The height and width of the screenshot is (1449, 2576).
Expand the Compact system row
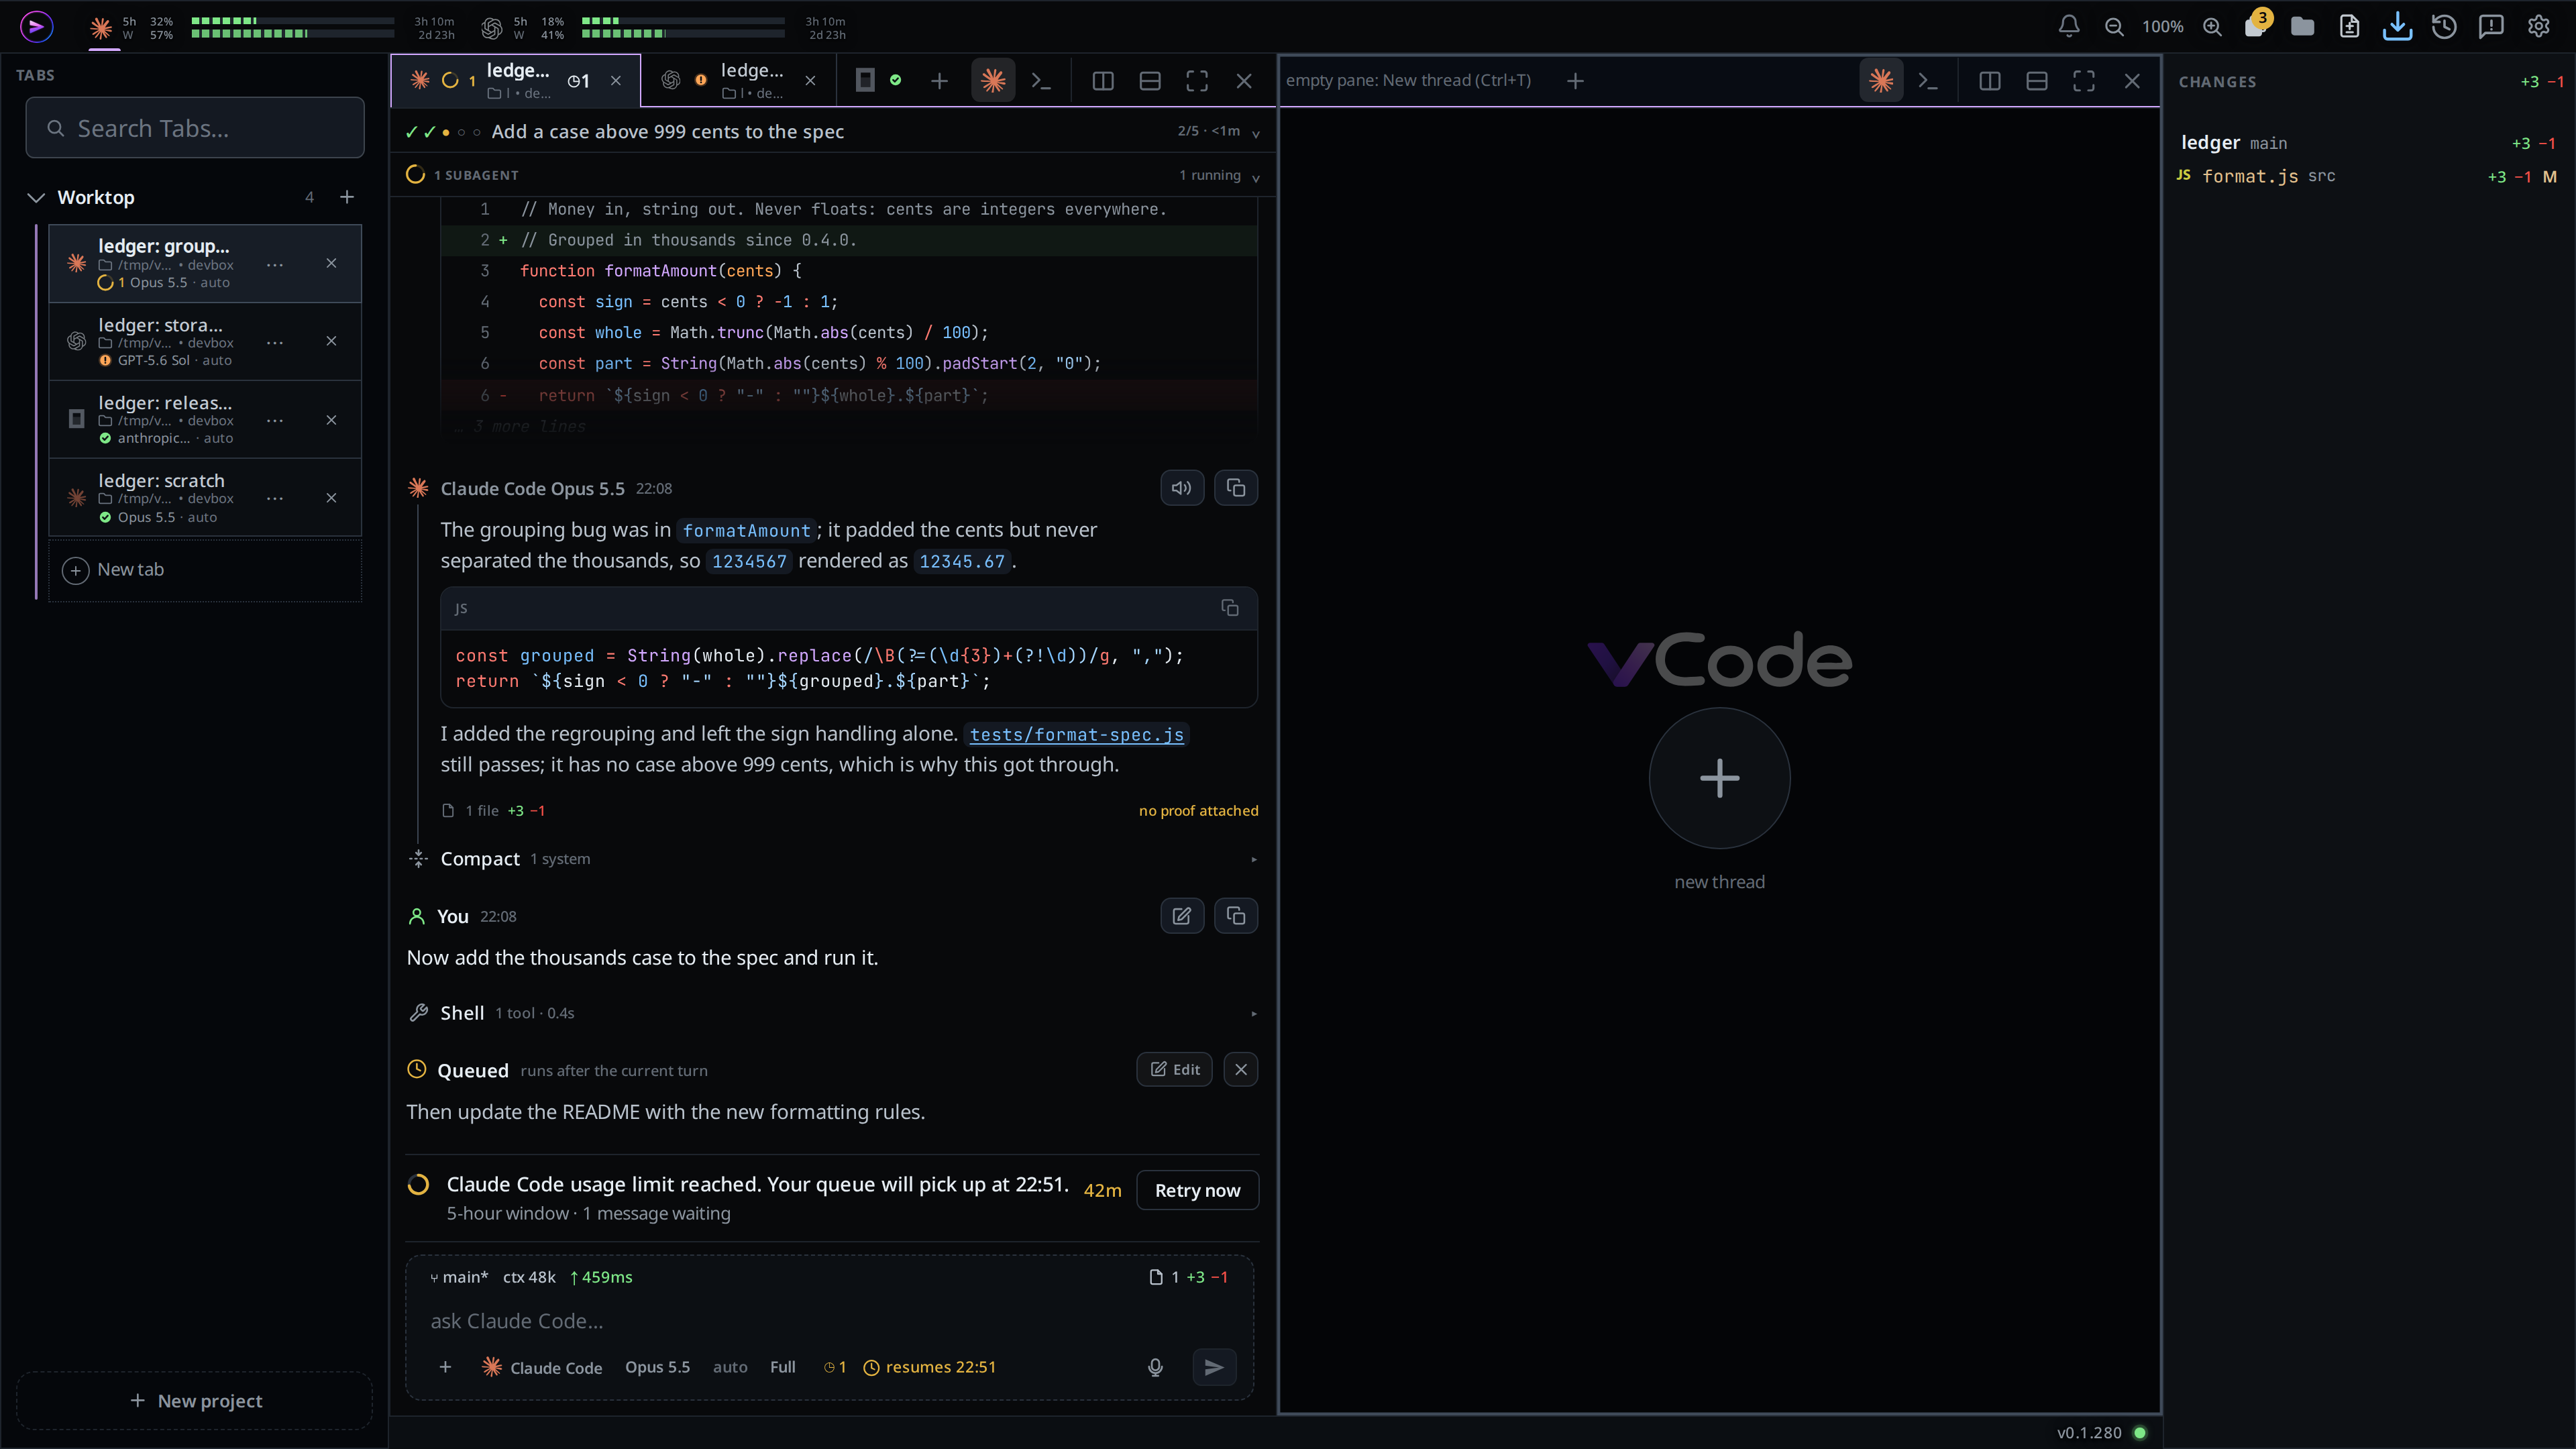coord(832,859)
